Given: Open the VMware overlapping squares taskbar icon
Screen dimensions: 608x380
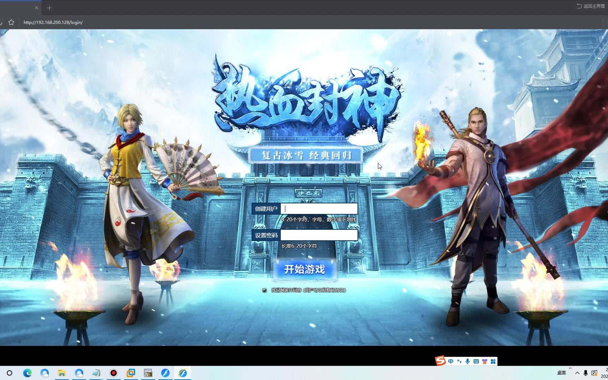Looking at the screenshot, I should 131,373.
